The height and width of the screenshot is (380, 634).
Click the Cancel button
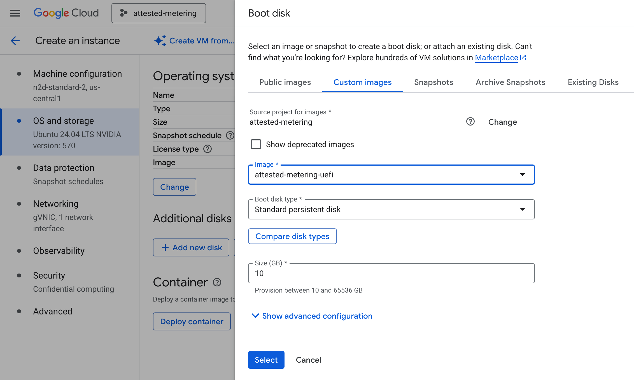308,360
